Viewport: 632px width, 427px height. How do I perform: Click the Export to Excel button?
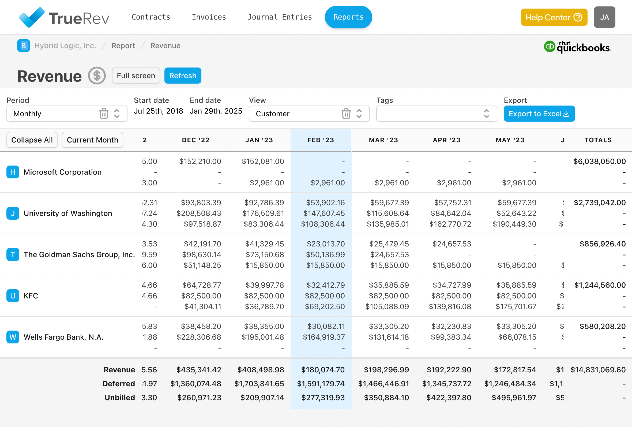pos(539,114)
